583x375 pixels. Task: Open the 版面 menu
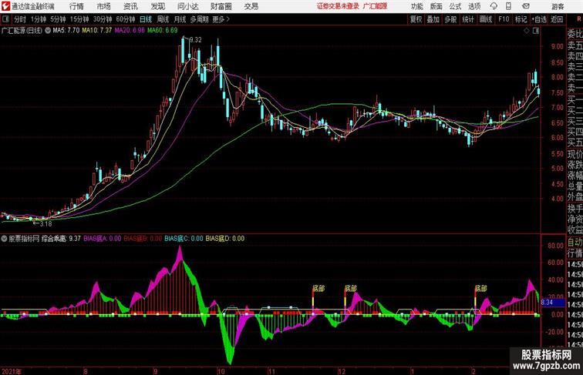(x=436, y=6)
